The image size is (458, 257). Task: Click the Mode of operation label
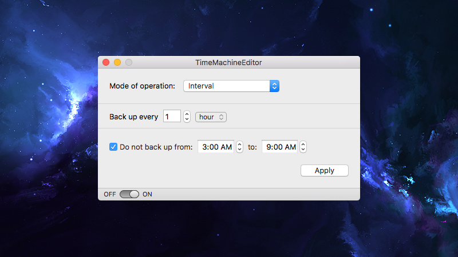142,86
